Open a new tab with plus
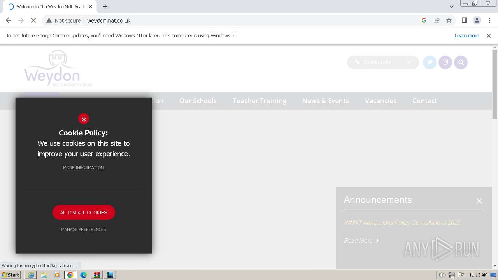The height and width of the screenshot is (280, 498). (x=105, y=7)
